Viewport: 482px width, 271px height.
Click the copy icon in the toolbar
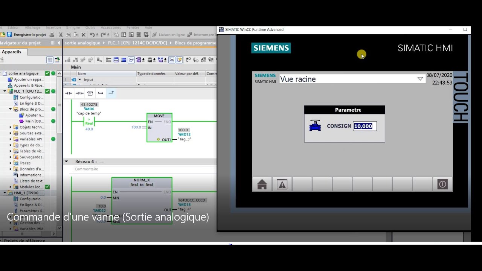[x=68, y=35]
